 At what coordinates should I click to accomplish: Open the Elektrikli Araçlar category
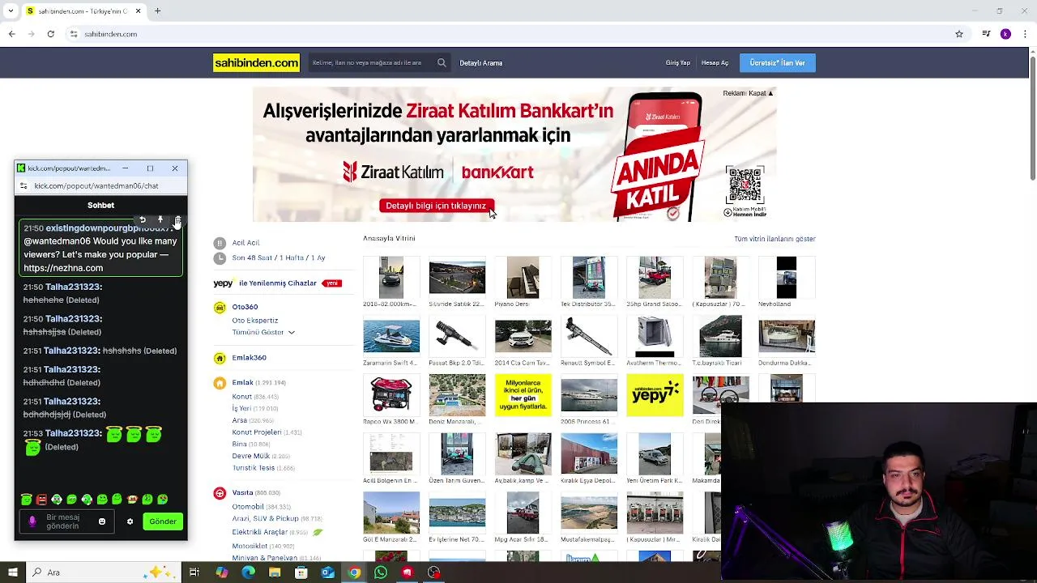[259, 532]
